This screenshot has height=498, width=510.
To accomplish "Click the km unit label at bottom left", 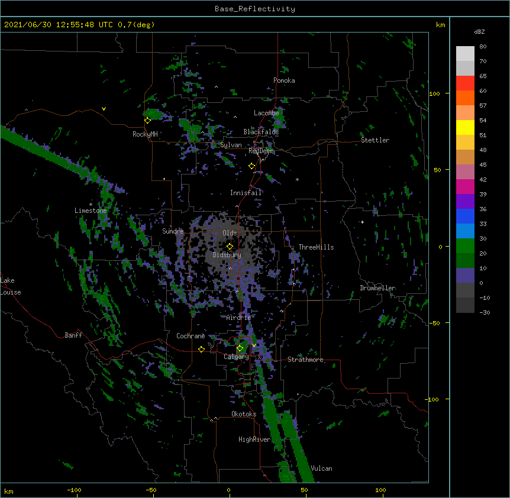I will point(9,491).
